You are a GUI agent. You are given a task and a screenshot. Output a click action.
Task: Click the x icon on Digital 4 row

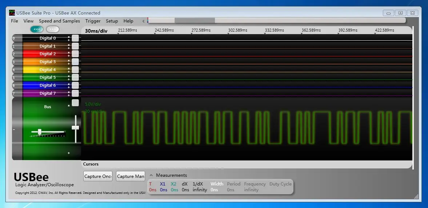point(69,68)
